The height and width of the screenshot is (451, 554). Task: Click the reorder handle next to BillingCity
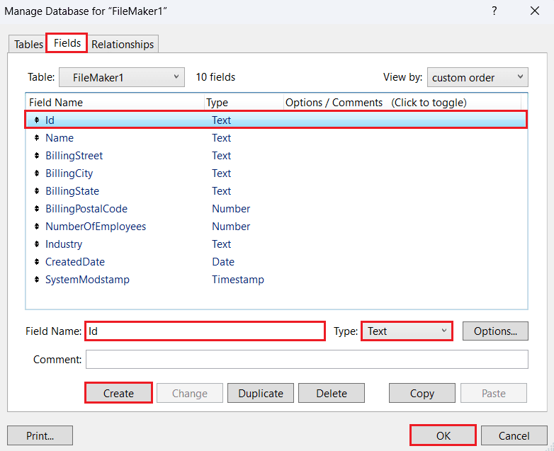(x=37, y=173)
